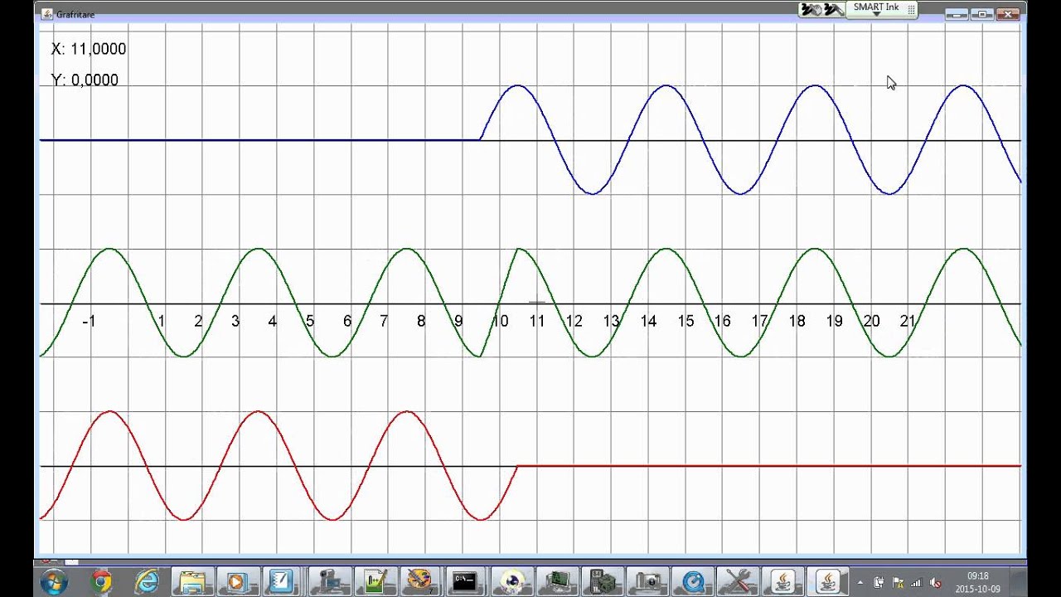Click axis label 11 on the graph
This screenshot has width=1061, height=597.
[537, 321]
